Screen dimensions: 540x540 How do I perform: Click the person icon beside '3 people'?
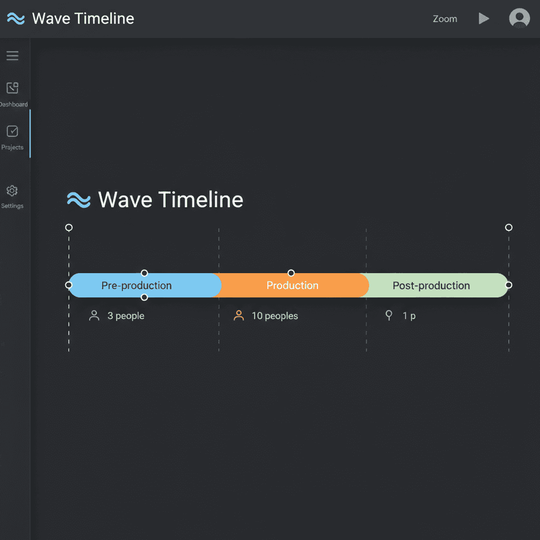[94, 315]
